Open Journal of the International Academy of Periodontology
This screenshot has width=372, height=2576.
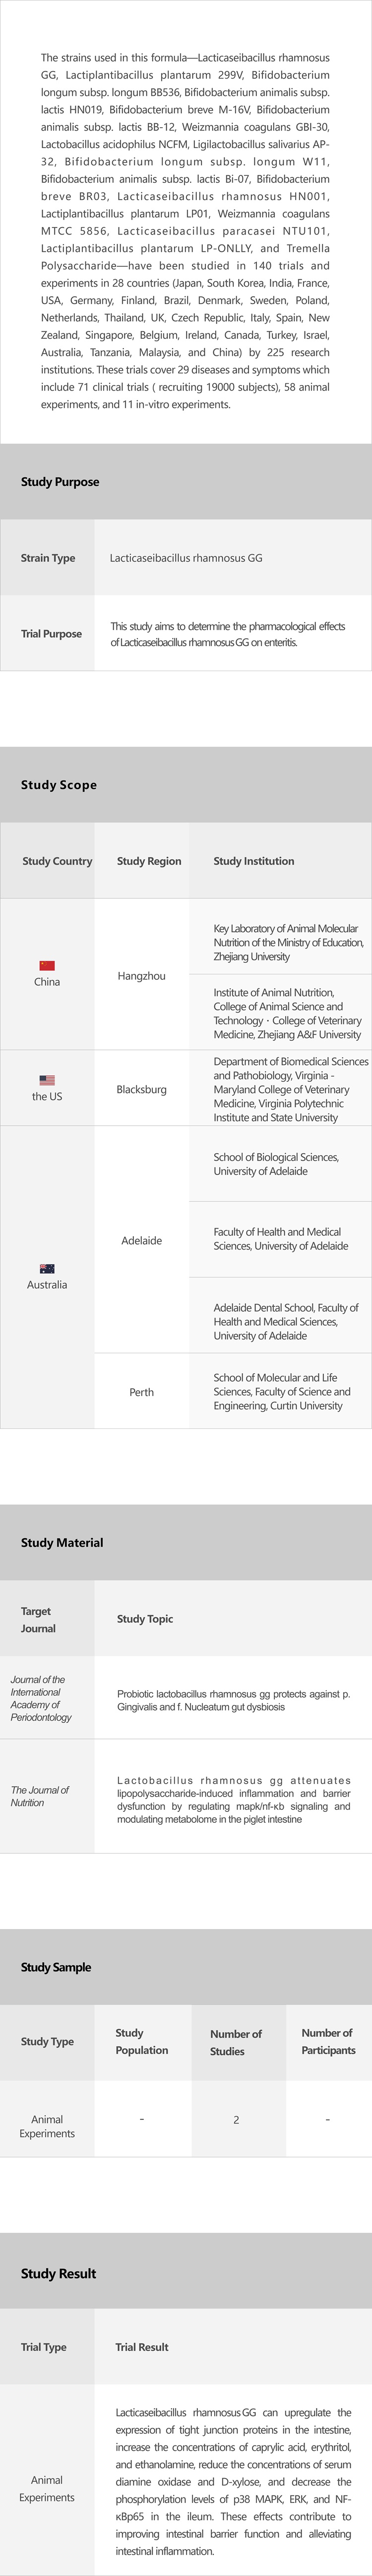coord(41,1698)
